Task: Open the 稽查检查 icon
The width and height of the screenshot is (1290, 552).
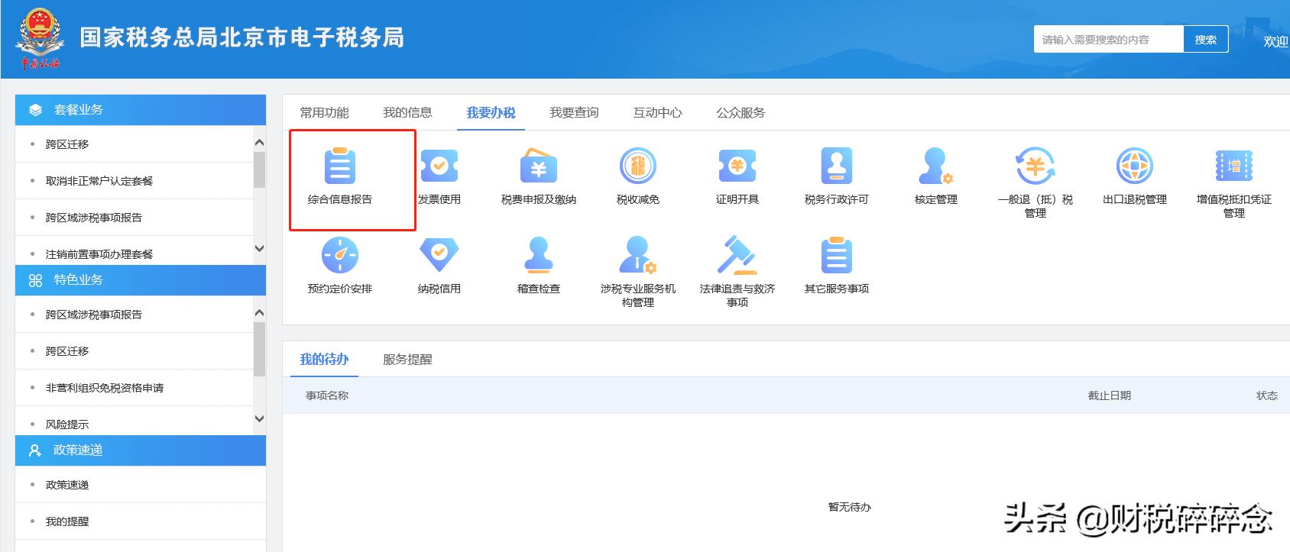Action: (x=539, y=255)
